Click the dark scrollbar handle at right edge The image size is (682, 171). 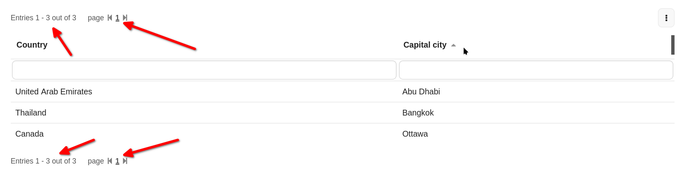click(x=672, y=45)
